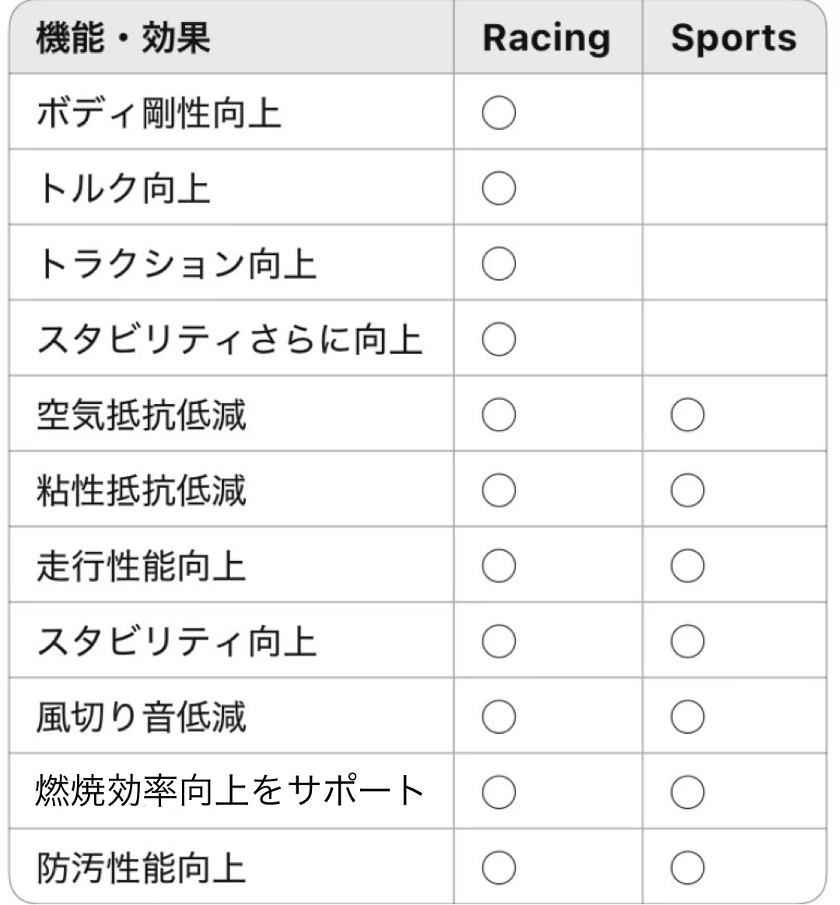The width and height of the screenshot is (840, 905).
Task: Click the Sports column header
Action: click(x=733, y=39)
